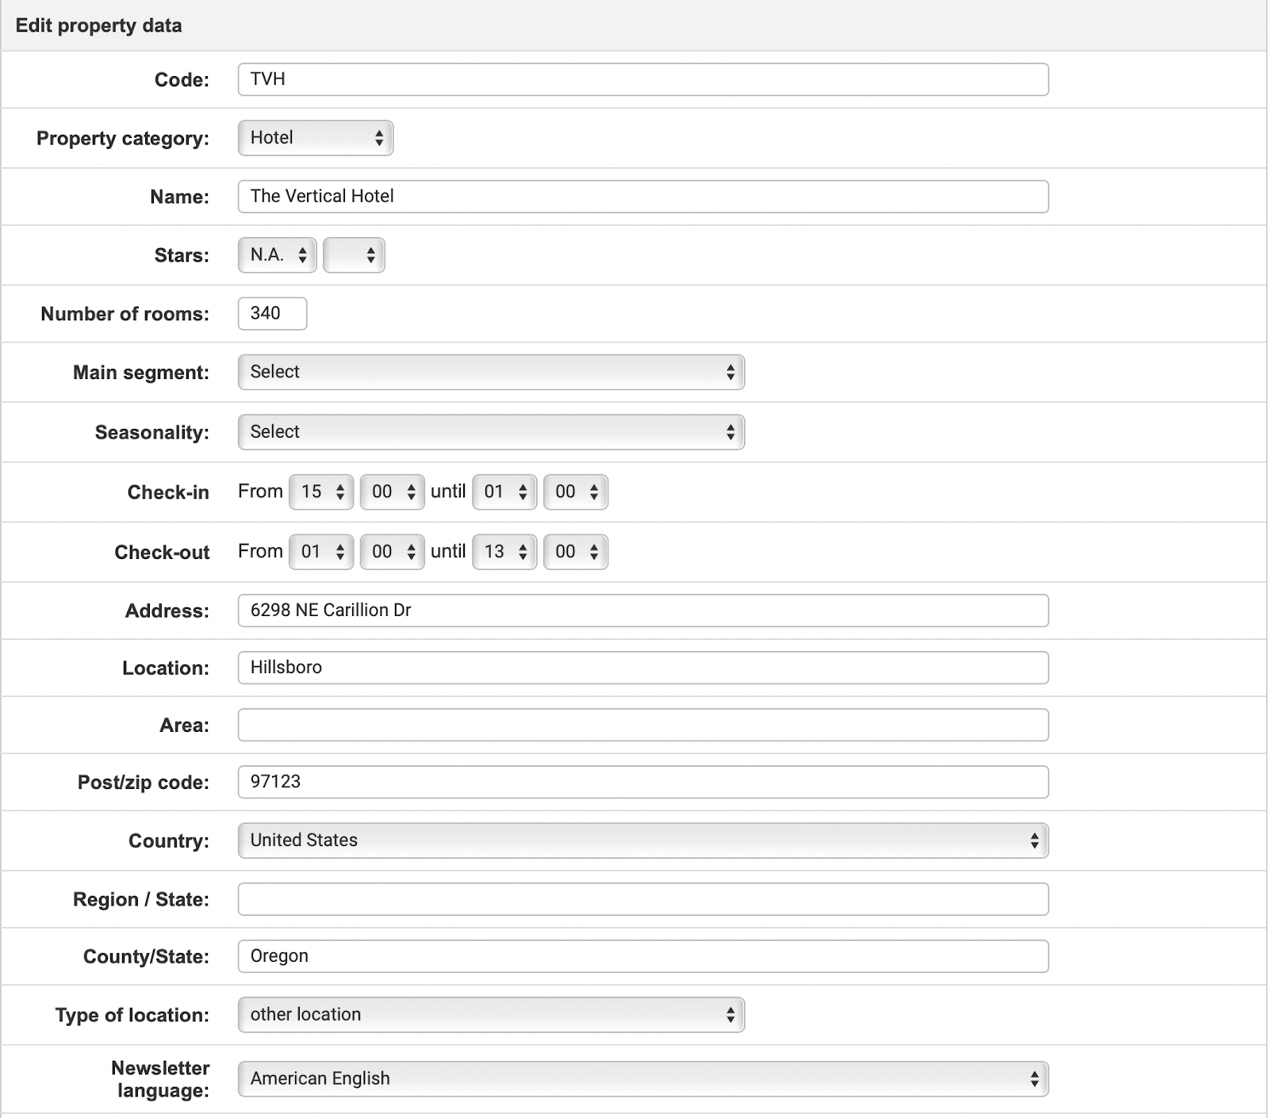Screen dimensions: 1269x1118
Task: Click the Seasonality label
Action: (152, 432)
